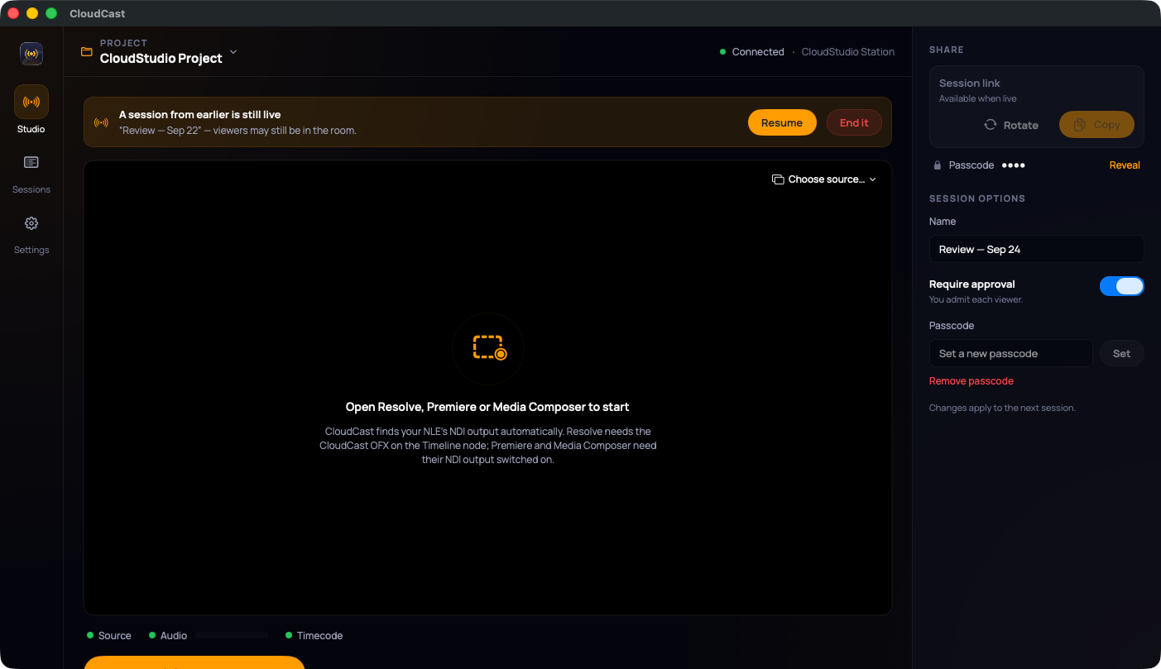Click the audio level meter bar
The width and height of the screenshot is (1161, 669).
[x=233, y=636]
